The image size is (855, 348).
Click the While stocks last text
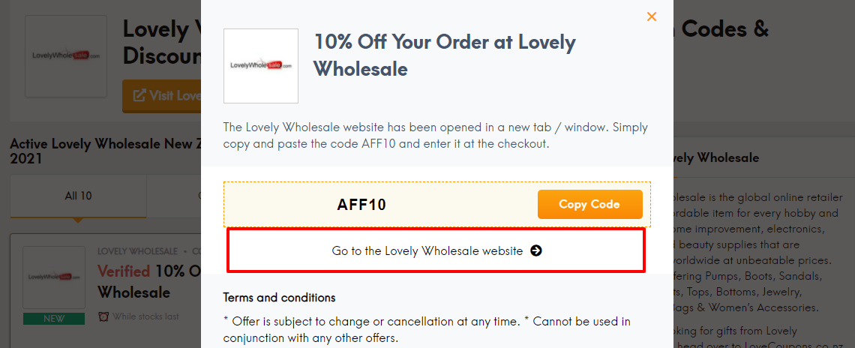click(145, 316)
